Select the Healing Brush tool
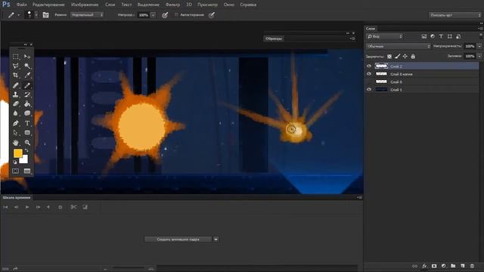Screen dimensions: 484x272 pos(15,85)
